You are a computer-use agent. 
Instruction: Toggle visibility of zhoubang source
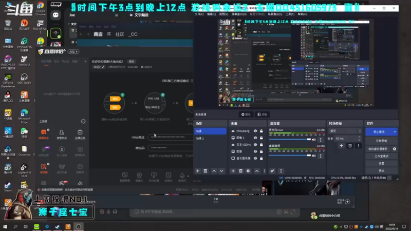(255, 131)
